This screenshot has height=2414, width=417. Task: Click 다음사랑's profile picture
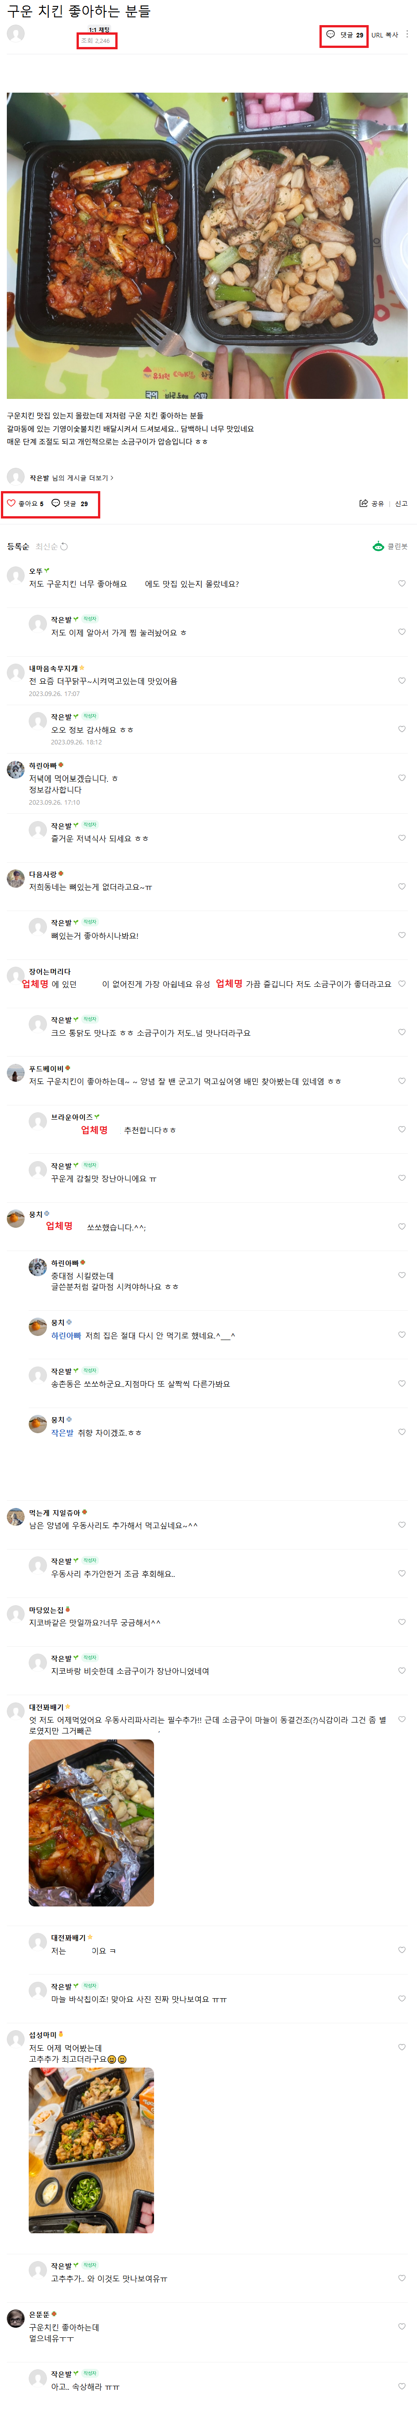[x=16, y=878]
